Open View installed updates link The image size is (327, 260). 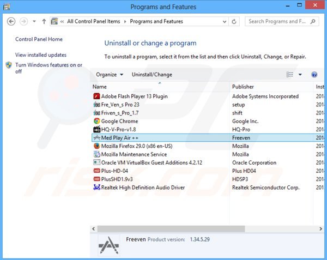(x=41, y=55)
